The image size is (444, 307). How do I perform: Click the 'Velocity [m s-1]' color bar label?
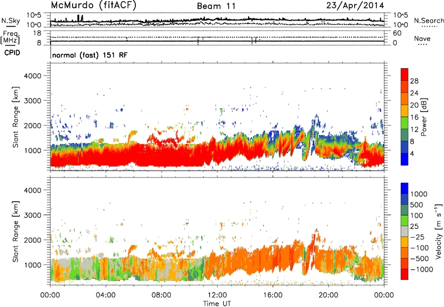coord(438,231)
